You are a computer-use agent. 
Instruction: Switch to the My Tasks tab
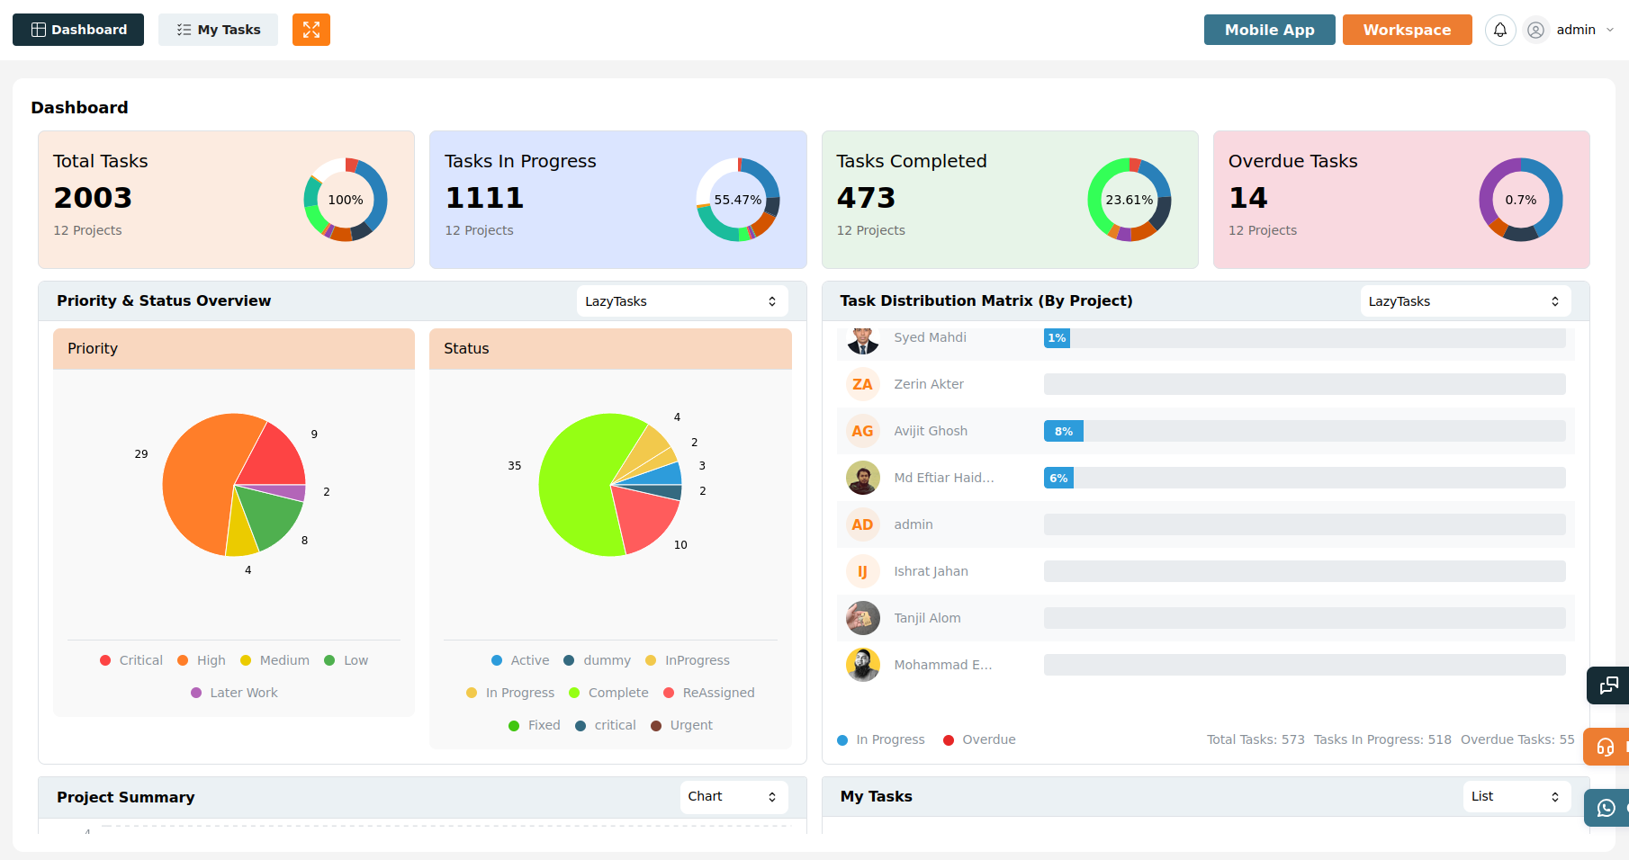(219, 30)
